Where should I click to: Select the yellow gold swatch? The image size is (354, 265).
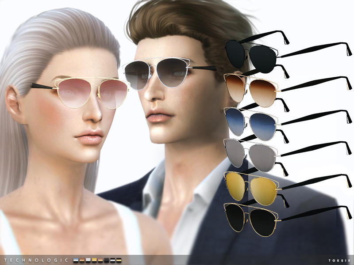click(x=94, y=260)
